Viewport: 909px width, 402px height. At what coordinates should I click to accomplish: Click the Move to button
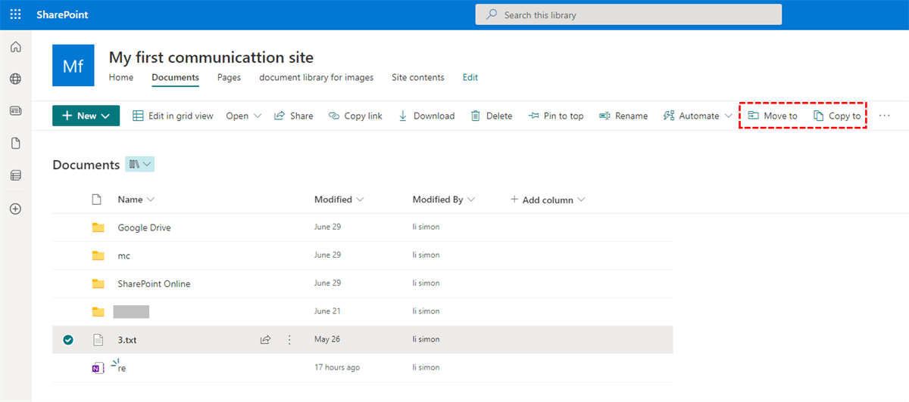click(773, 116)
